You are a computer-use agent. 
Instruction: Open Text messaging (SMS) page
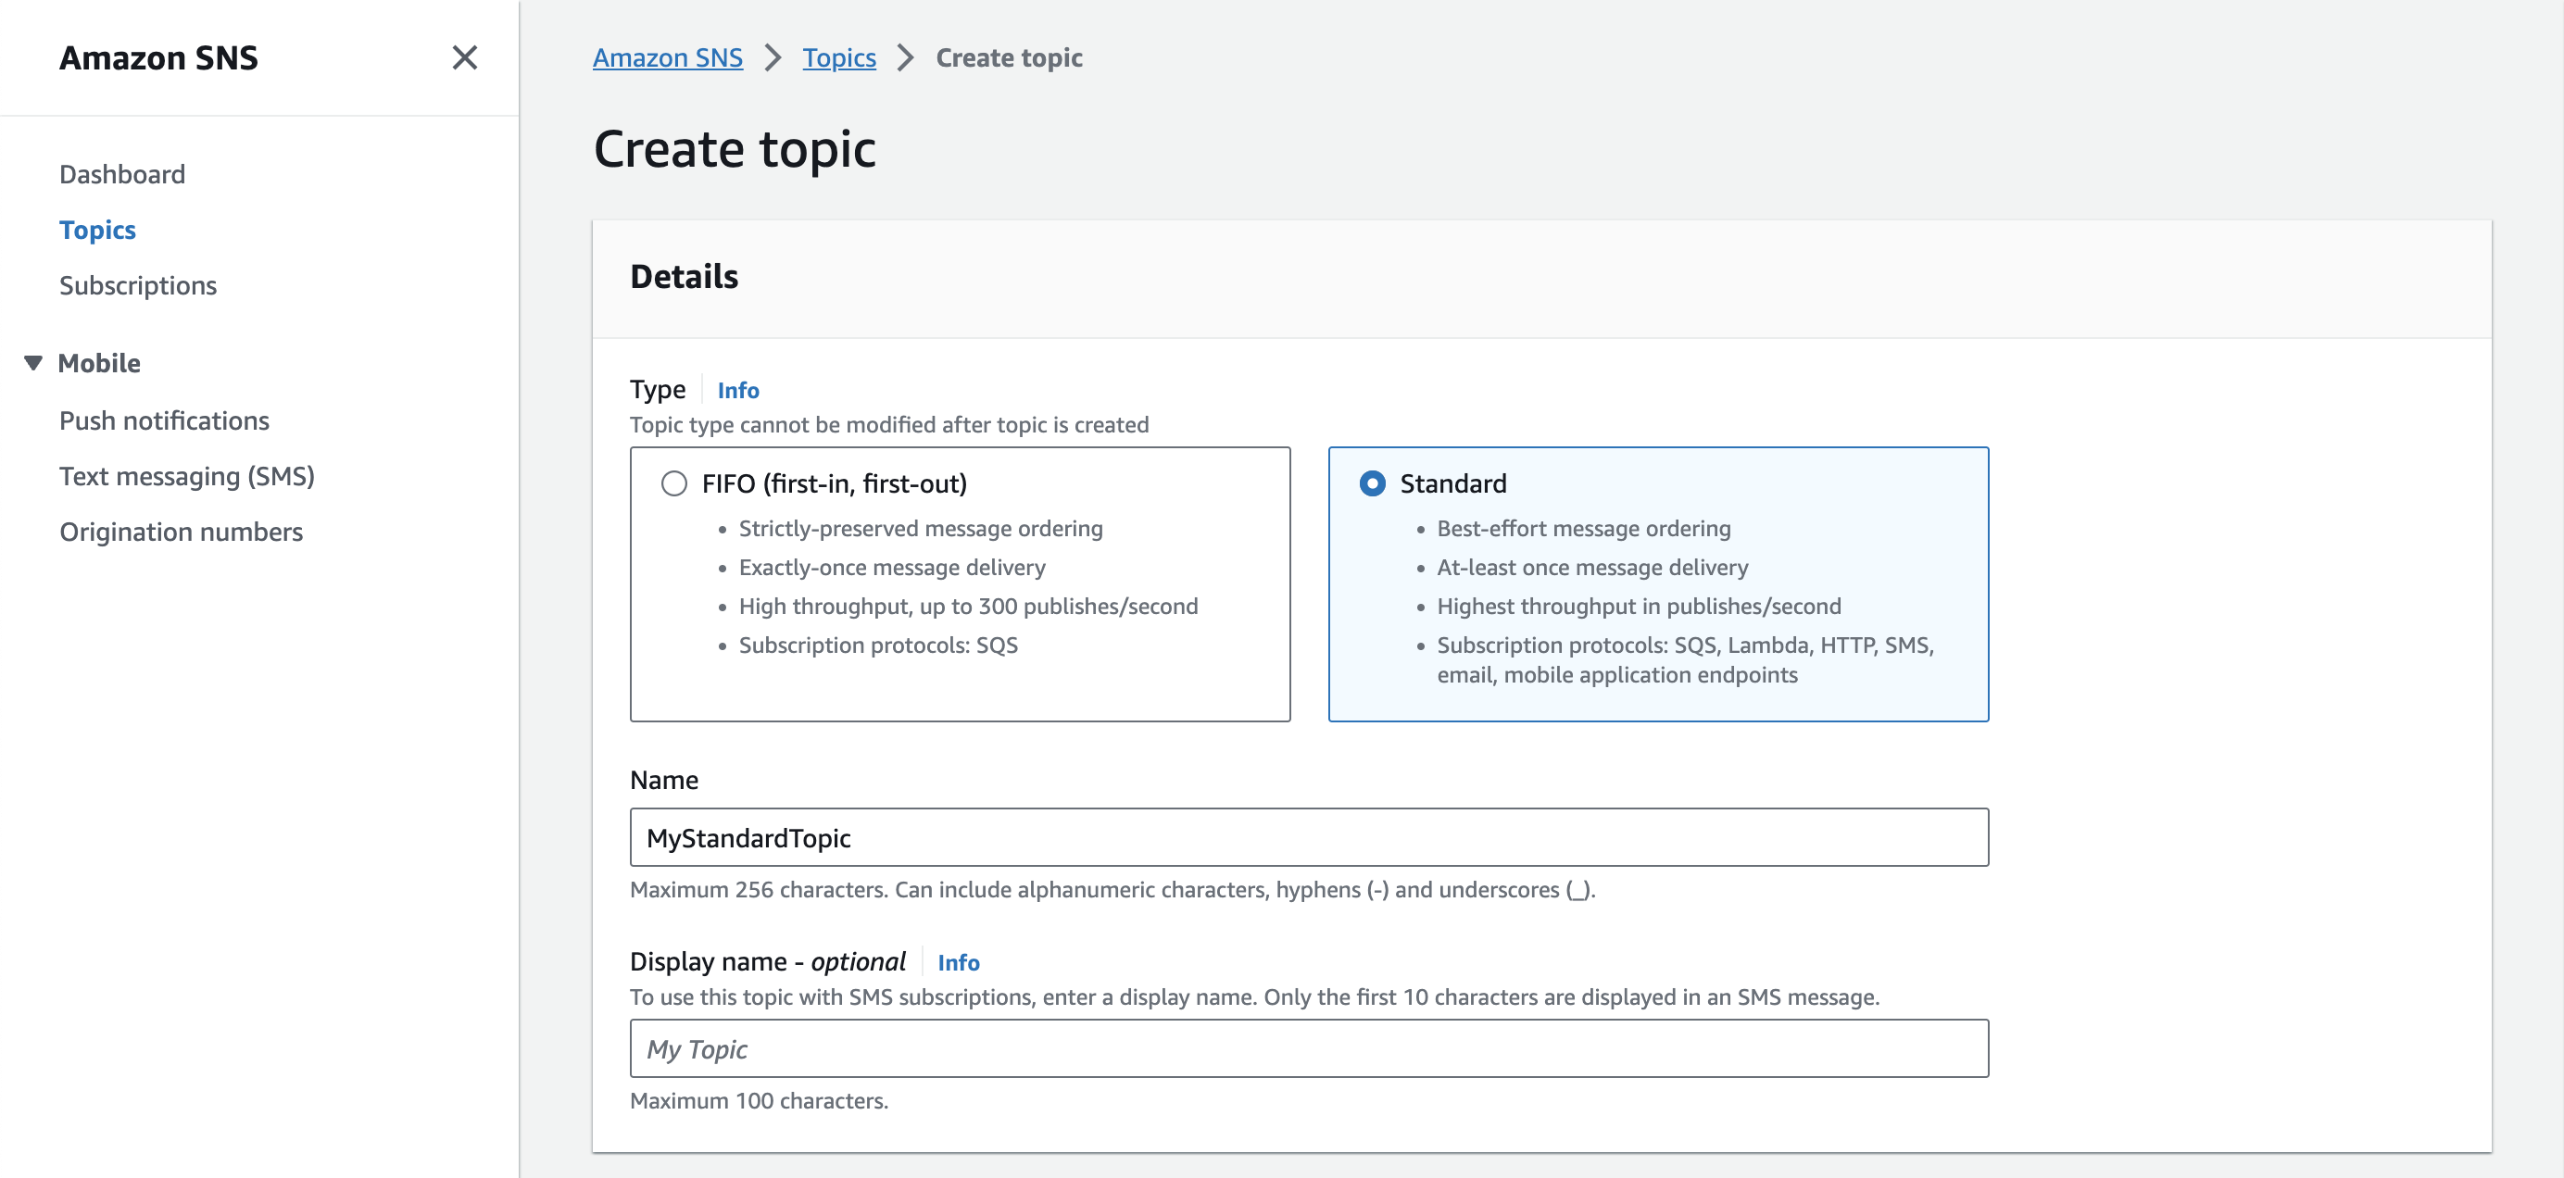click(x=186, y=477)
